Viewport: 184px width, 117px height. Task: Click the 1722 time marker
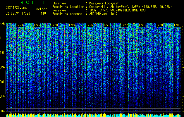pos(37,25)
